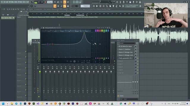
Task: Open the VIEW menu
Action: tap(16, 2)
